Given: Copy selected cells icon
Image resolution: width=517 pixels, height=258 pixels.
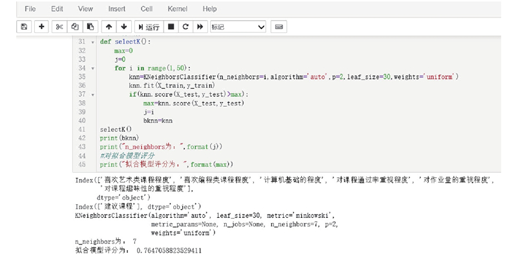Looking at the screenshot, I should [75, 27].
